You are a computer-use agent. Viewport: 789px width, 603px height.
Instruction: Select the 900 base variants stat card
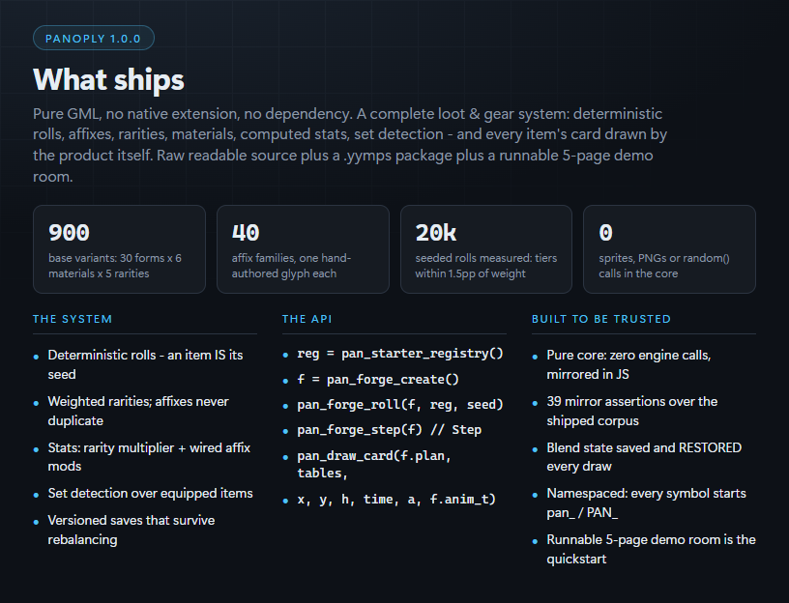pyautogui.click(x=119, y=249)
